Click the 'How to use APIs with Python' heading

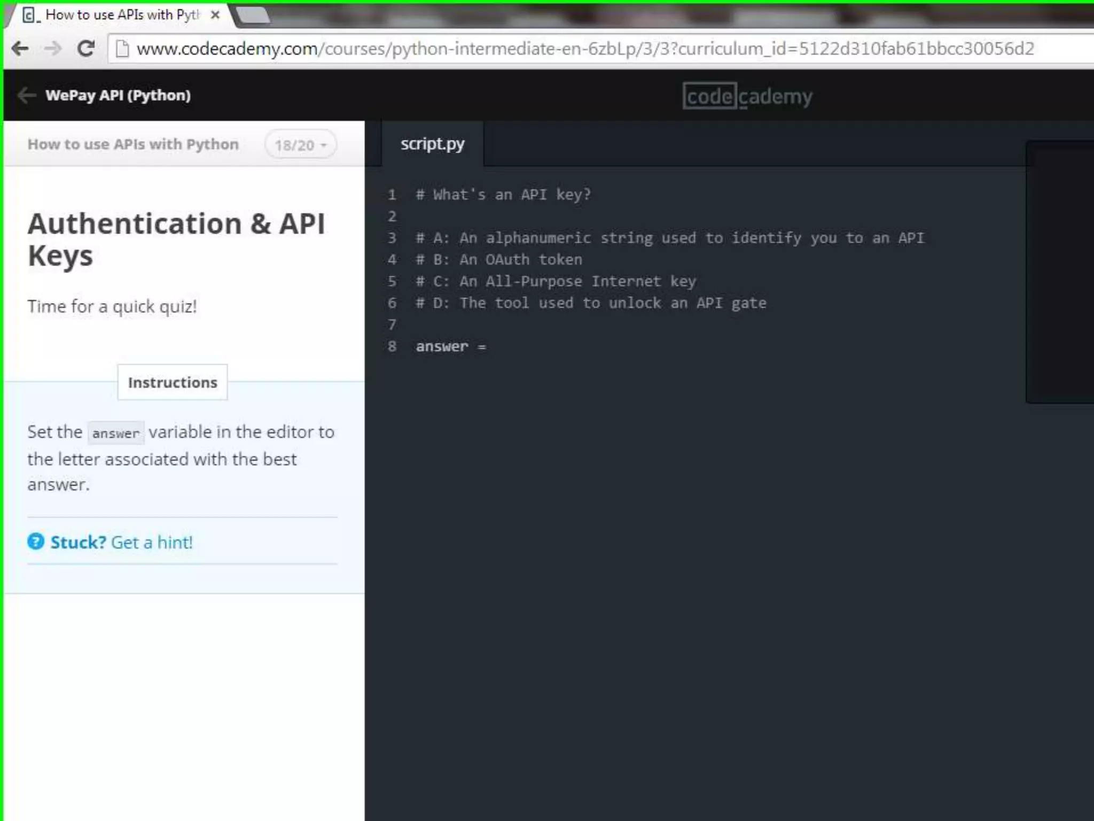pos(133,144)
